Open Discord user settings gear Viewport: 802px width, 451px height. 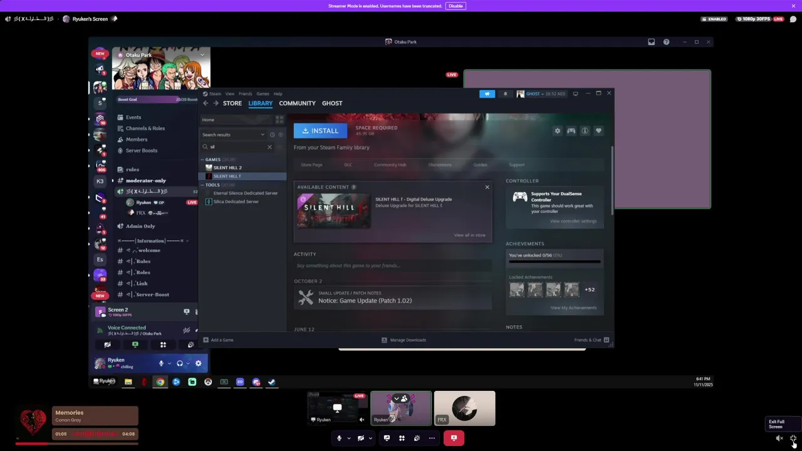[199, 363]
